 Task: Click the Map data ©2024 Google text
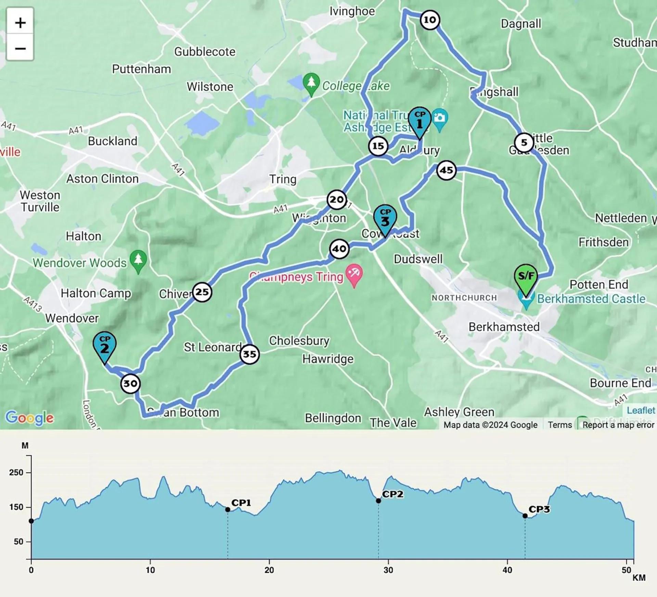490,425
